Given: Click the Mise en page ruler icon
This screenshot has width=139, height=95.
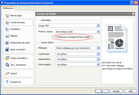Looking at the screenshot, I should [x=7, y=16].
